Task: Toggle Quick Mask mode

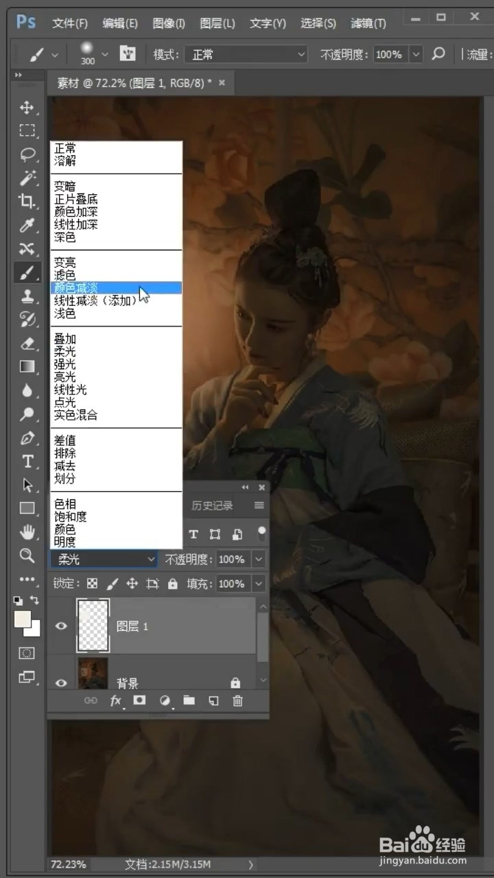Action: pos(27,652)
